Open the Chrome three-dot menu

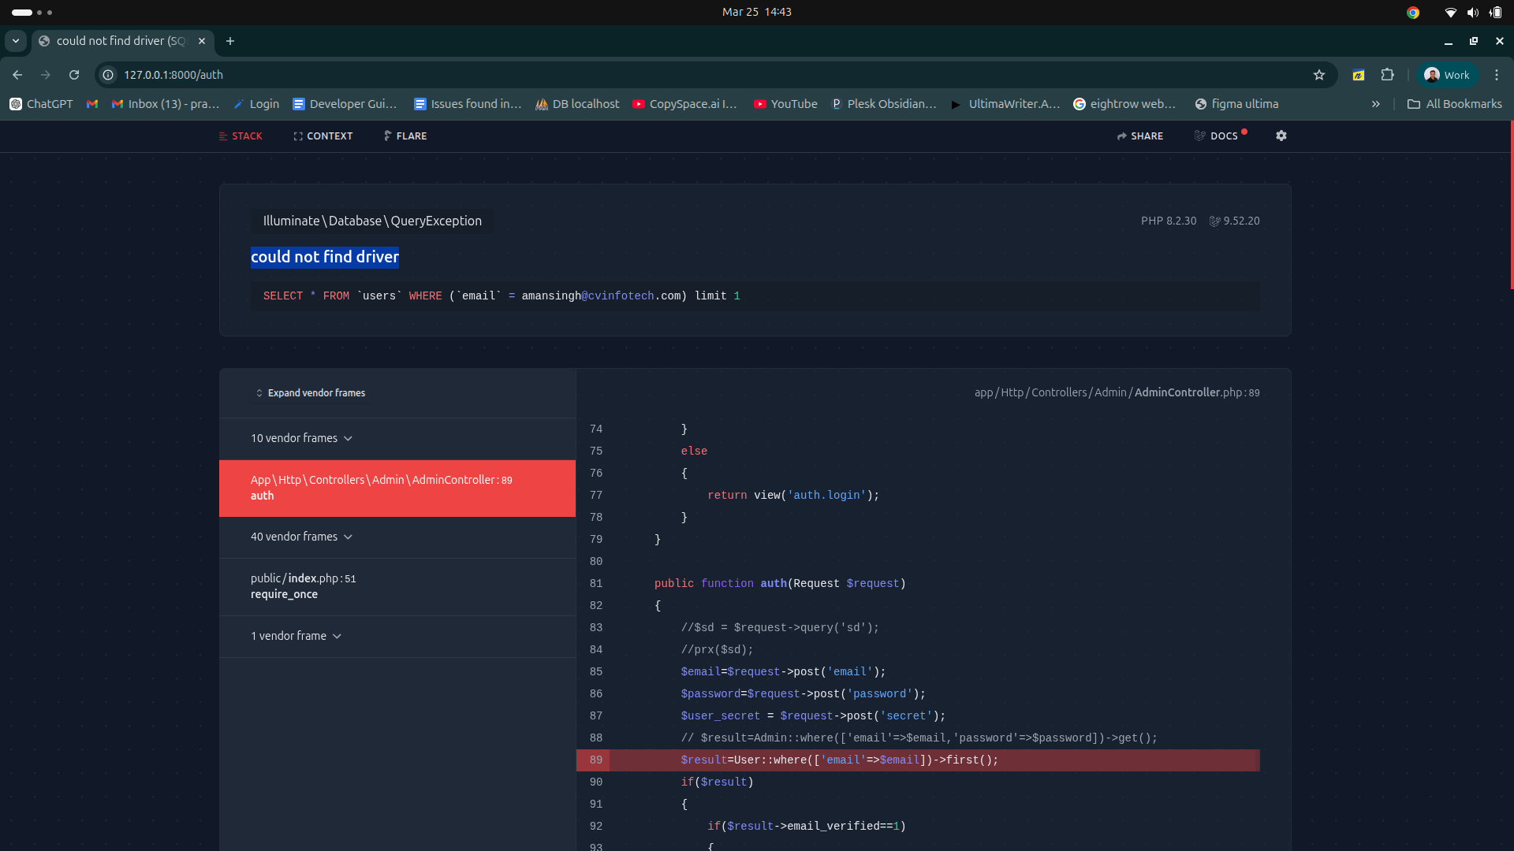[1497, 75]
